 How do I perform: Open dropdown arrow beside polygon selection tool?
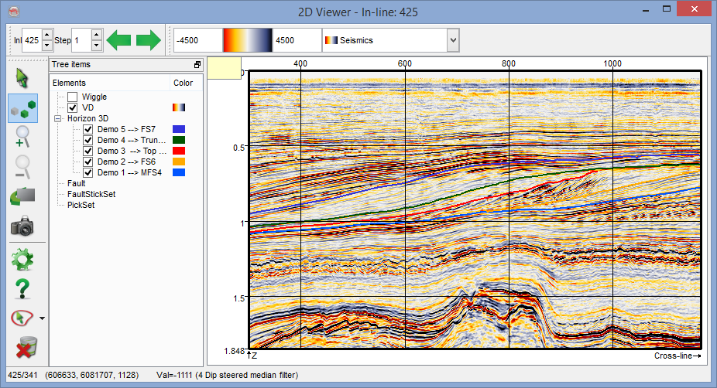[x=41, y=318]
